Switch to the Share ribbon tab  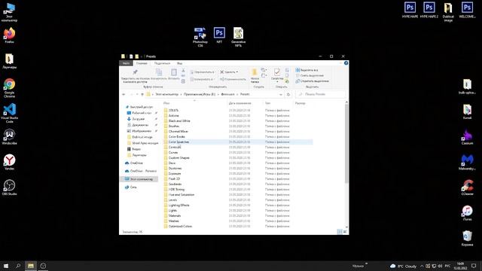[x=163, y=63]
